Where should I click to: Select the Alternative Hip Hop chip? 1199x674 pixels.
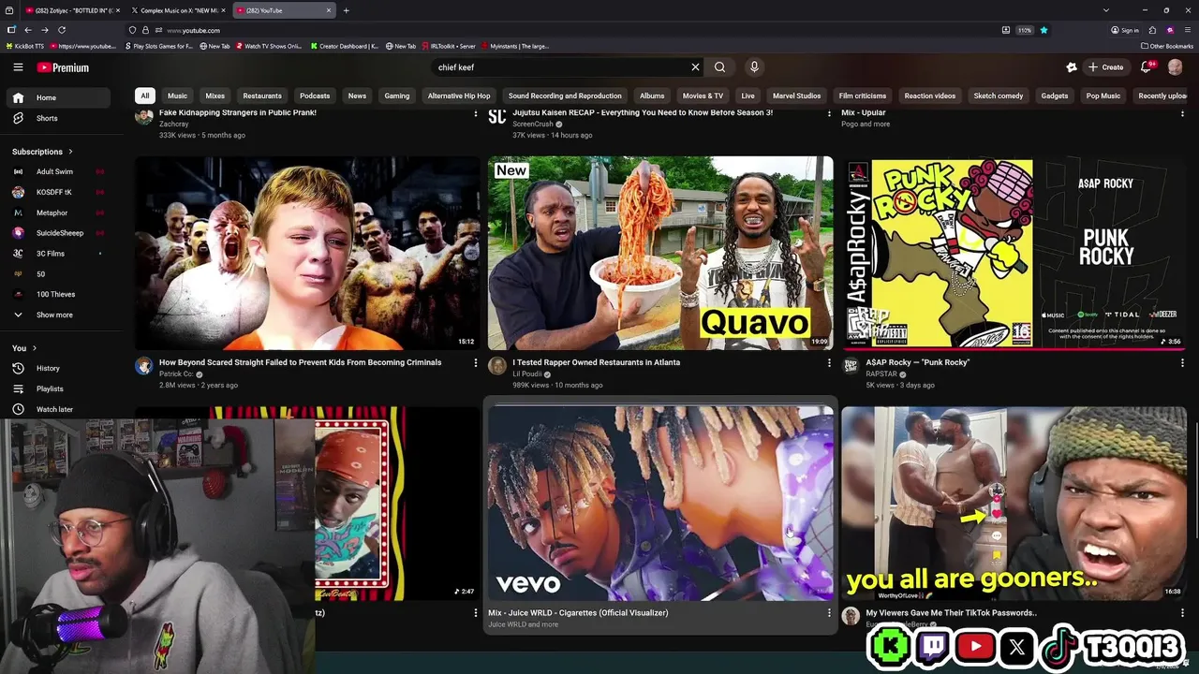coord(459,95)
